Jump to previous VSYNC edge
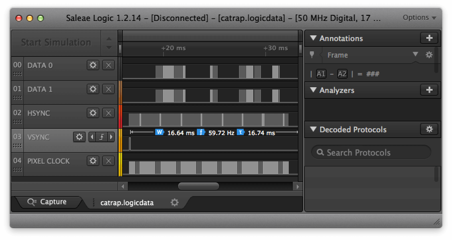Screen dimensions: 452x240 pyautogui.click(x=92, y=137)
